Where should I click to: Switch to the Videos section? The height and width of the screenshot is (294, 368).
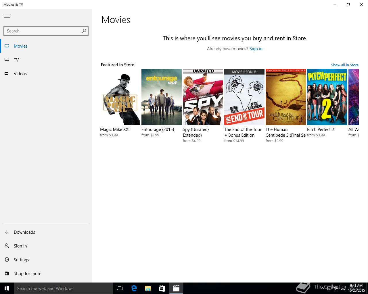click(x=20, y=73)
